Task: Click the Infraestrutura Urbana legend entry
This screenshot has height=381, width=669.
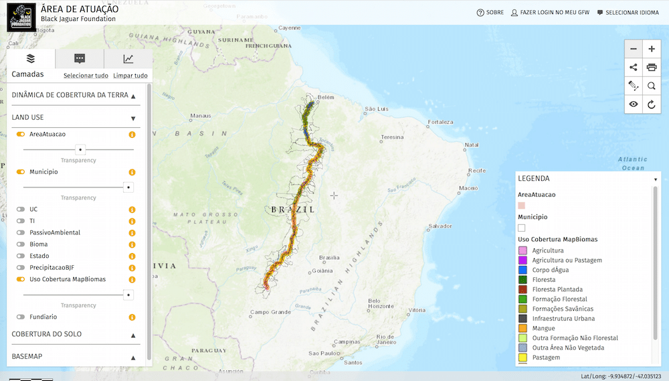Action: [563, 319]
